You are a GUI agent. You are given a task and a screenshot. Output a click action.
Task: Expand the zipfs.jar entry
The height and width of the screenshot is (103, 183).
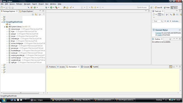pos(7,63)
